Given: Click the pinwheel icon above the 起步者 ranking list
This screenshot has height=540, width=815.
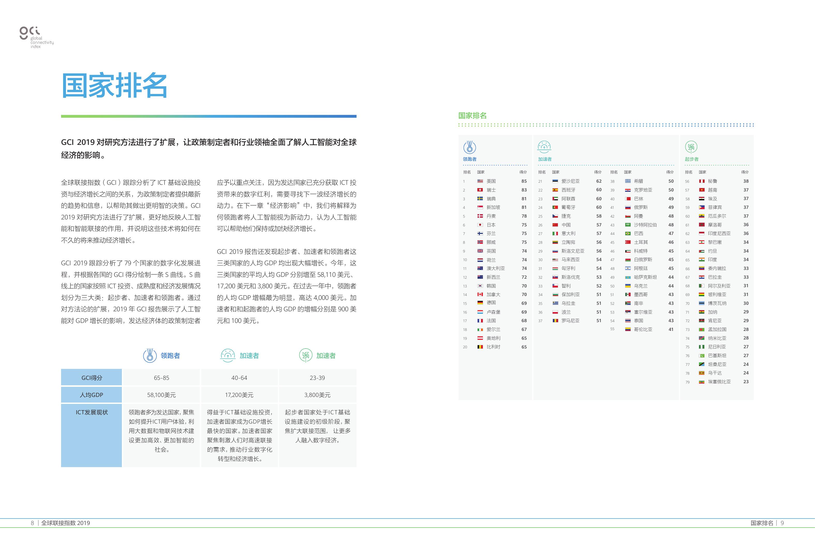Looking at the screenshot, I should click(x=691, y=147).
